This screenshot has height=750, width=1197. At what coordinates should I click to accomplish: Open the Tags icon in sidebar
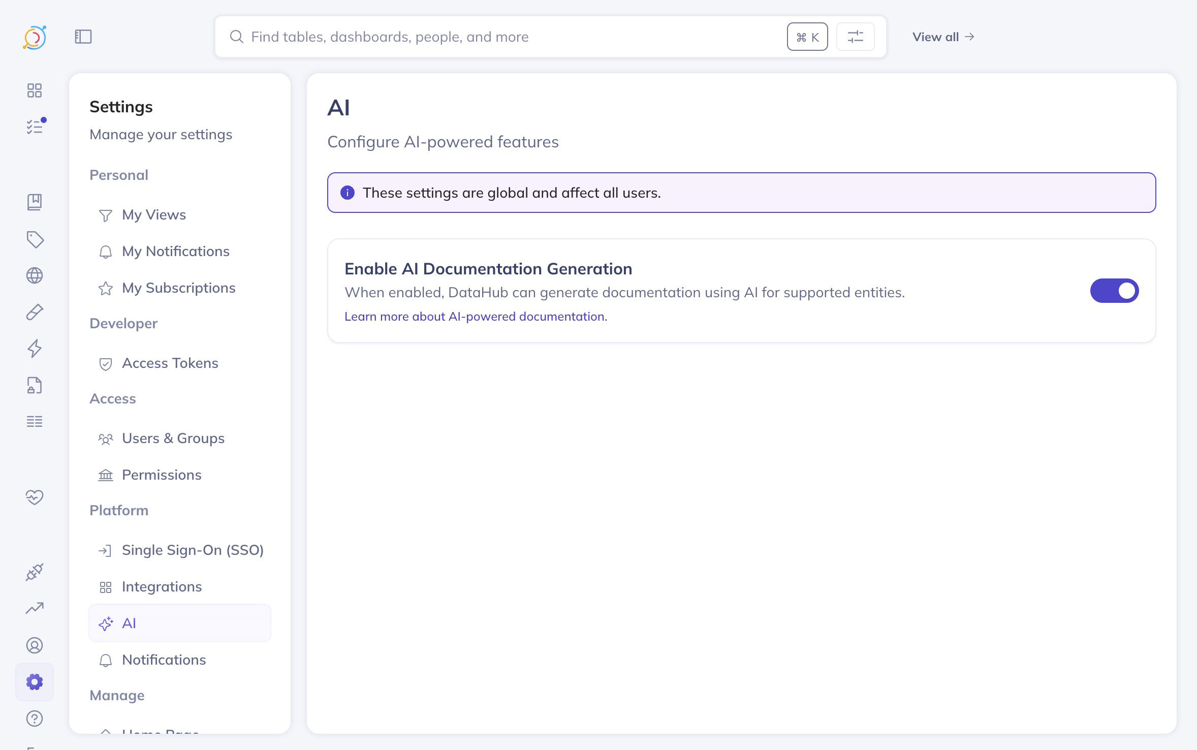point(35,239)
